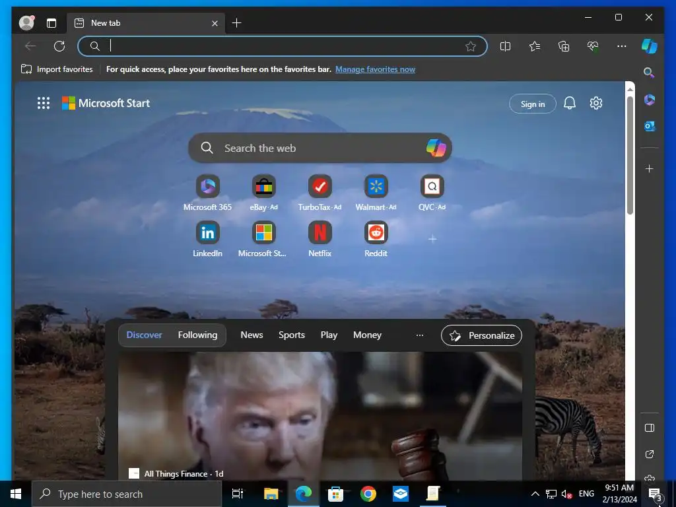Open the LinkedIn quick link
This screenshot has width=676, height=507.
pos(207,239)
